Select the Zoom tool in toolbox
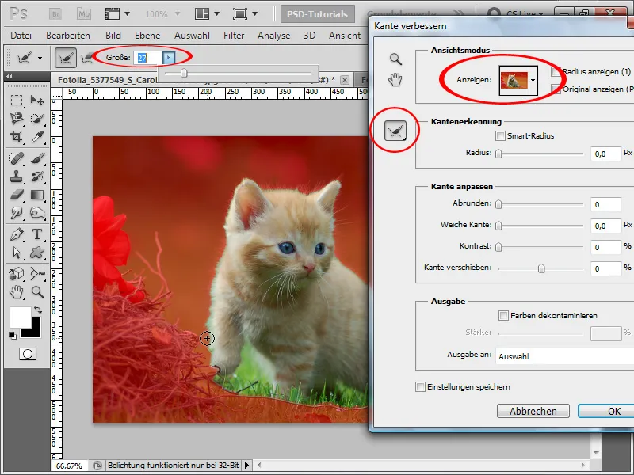The image size is (634, 475). tap(37, 291)
